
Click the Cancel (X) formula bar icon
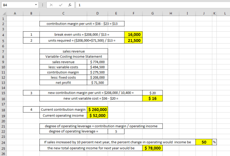(x=51, y=5)
